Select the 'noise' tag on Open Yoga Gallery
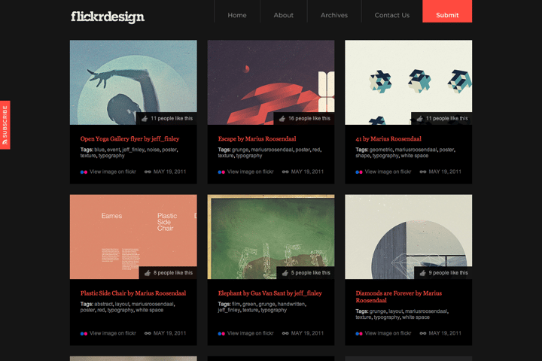This screenshot has height=361, width=542. pyautogui.click(x=153, y=150)
